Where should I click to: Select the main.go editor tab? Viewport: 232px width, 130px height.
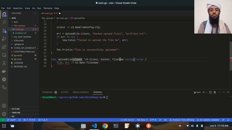51,13
